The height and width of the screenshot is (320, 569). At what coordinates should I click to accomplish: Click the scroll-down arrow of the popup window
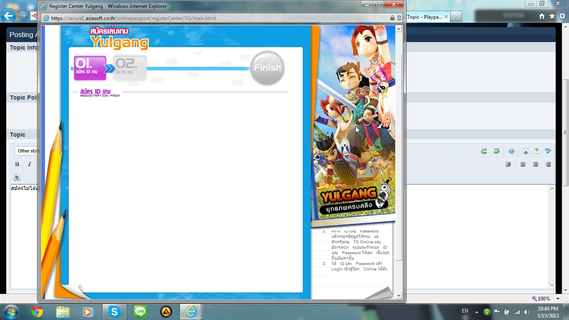coord(399,296)
